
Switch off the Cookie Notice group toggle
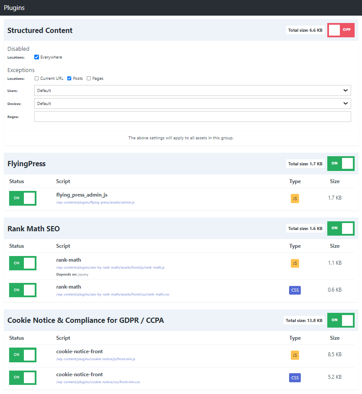pos(341,320)
